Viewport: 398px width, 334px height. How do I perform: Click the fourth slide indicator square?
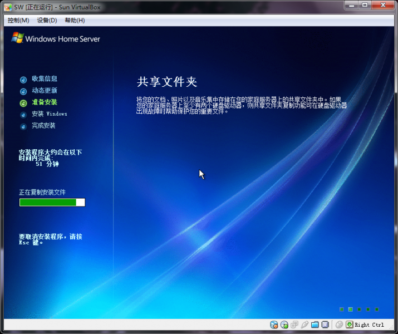pos(368,309)
